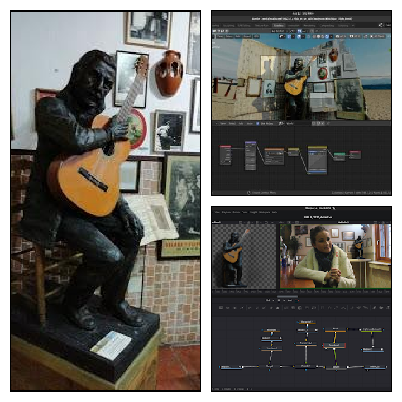
Task: Open View menu in Blender 3D viewport header
Action: click(220, 36)
